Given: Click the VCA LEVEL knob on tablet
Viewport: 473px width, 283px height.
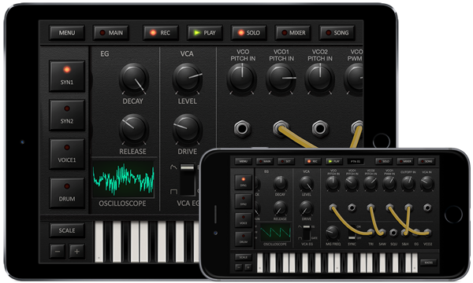Looking at the screenshot, I should tap(187, 79).
